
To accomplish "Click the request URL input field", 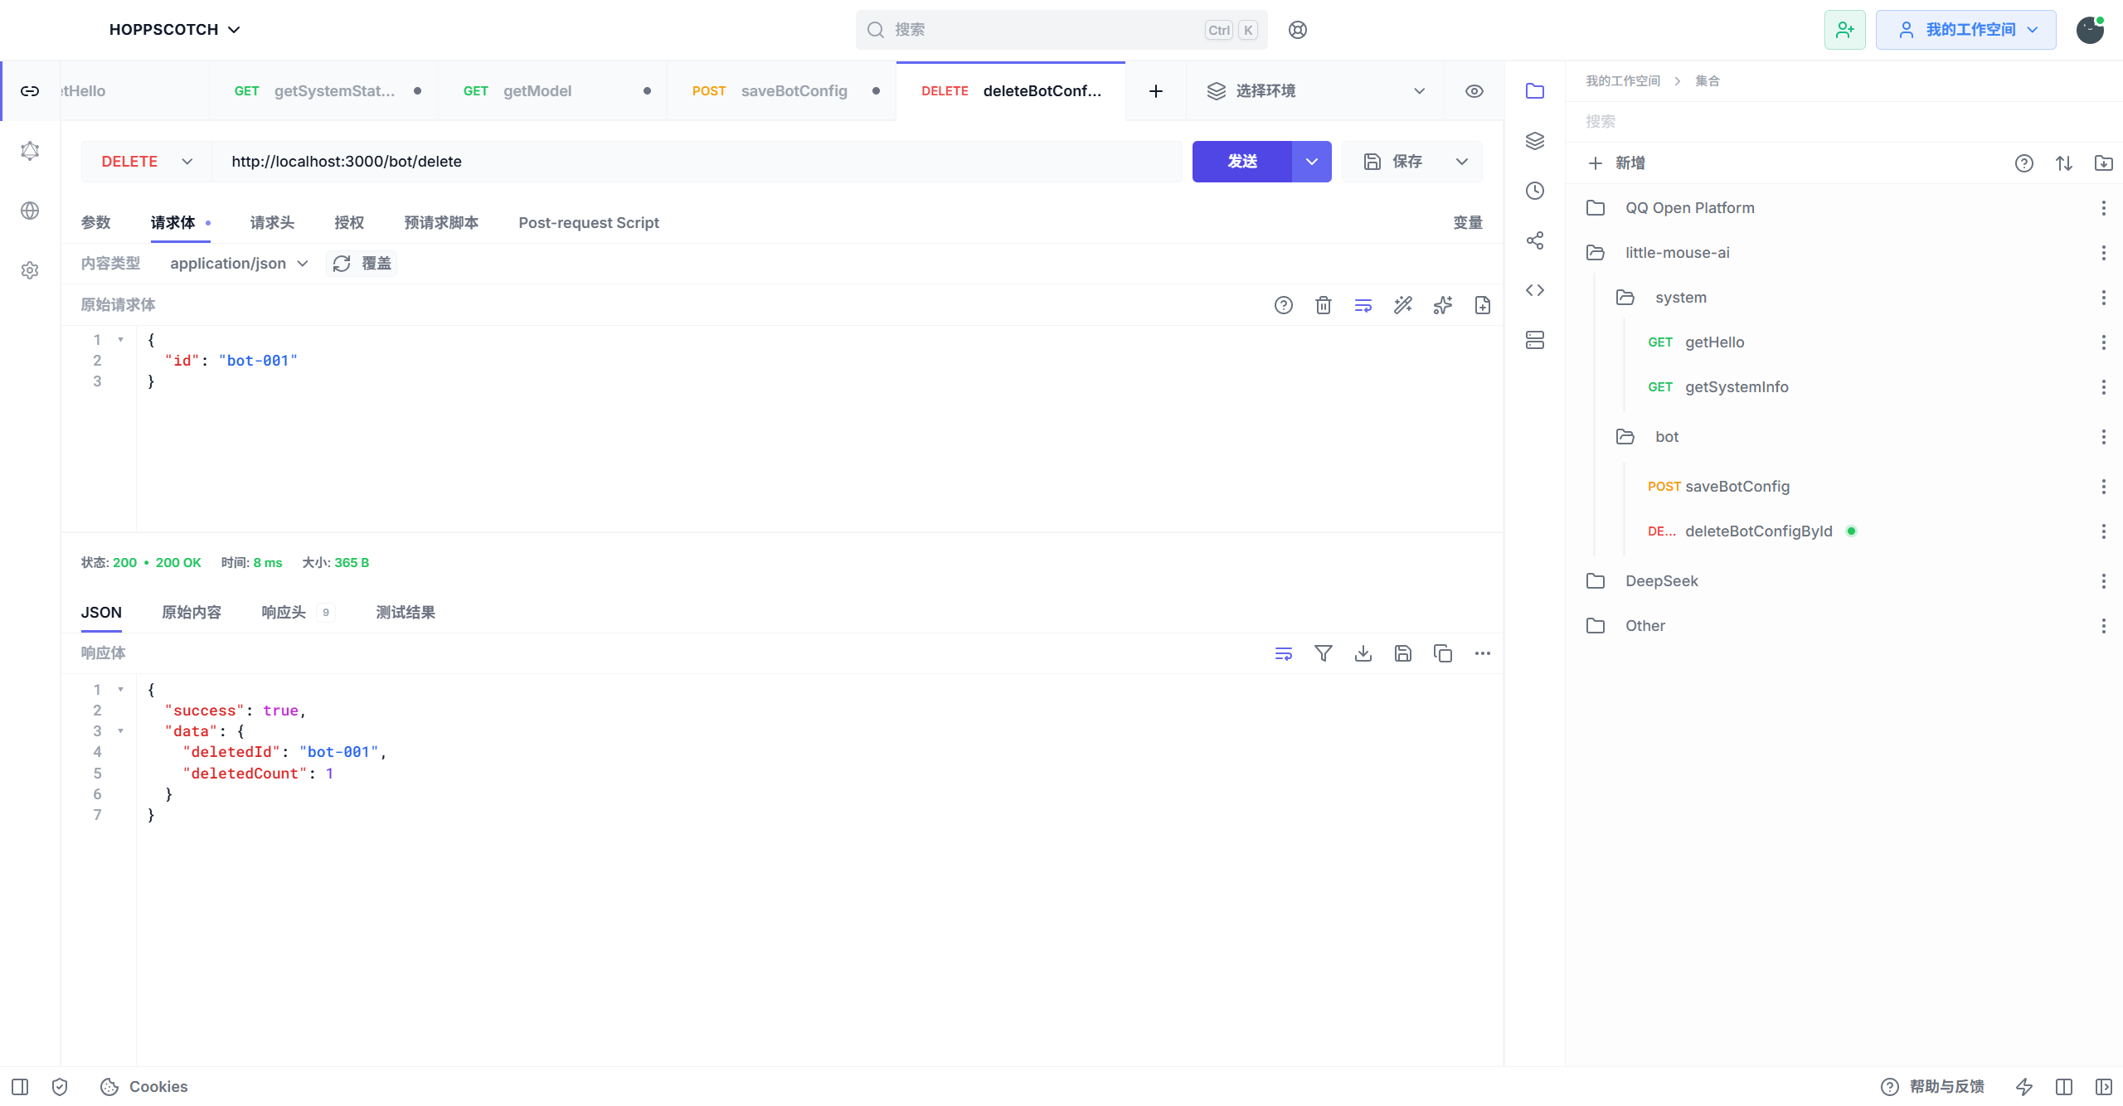I will pos(697,162).
